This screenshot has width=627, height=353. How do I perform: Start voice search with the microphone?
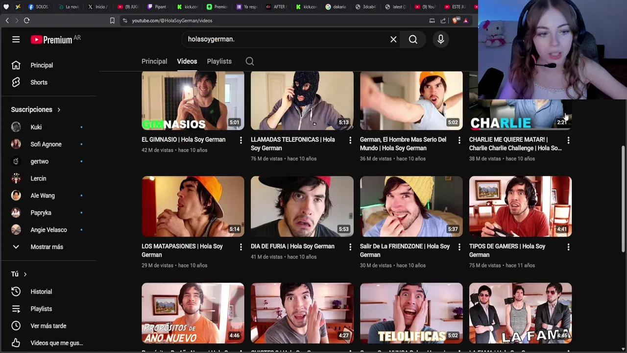[441, 40]
